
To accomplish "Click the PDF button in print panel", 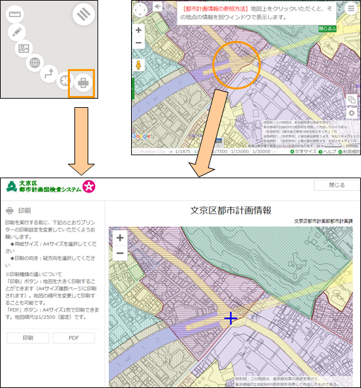I will coord(74,338).
